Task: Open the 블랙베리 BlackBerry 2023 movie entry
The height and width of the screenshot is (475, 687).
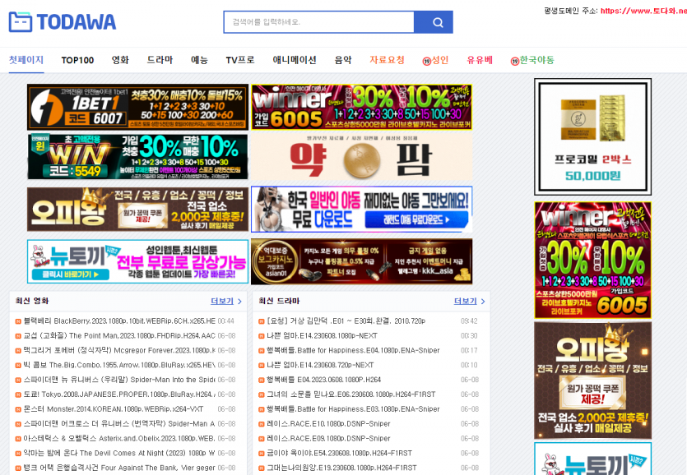Action: coord(119,321)
